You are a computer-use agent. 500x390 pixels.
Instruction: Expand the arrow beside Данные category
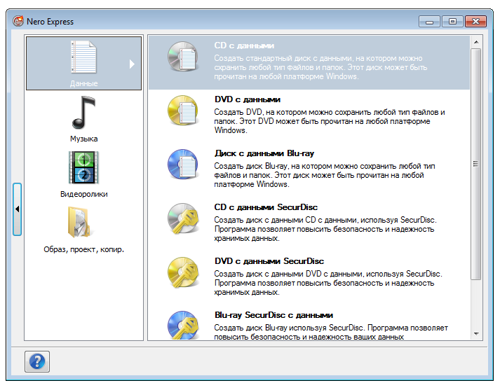tap(132, 64)
